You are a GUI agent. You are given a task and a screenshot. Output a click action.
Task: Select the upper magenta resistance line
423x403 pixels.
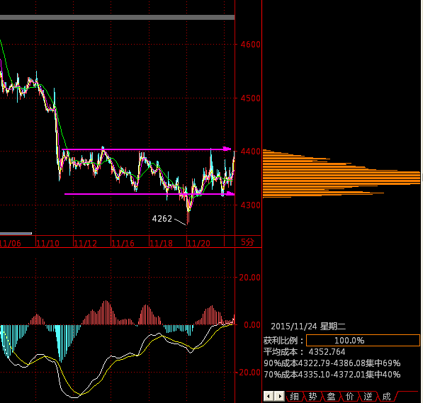[147, 149]
